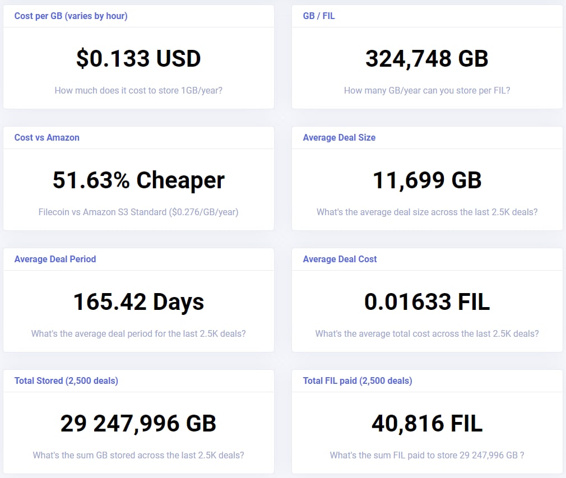The image size is (566, 478).
Task: Click the 324,748 GB figure
Action: pyautogui.click(x=427, y=59)
